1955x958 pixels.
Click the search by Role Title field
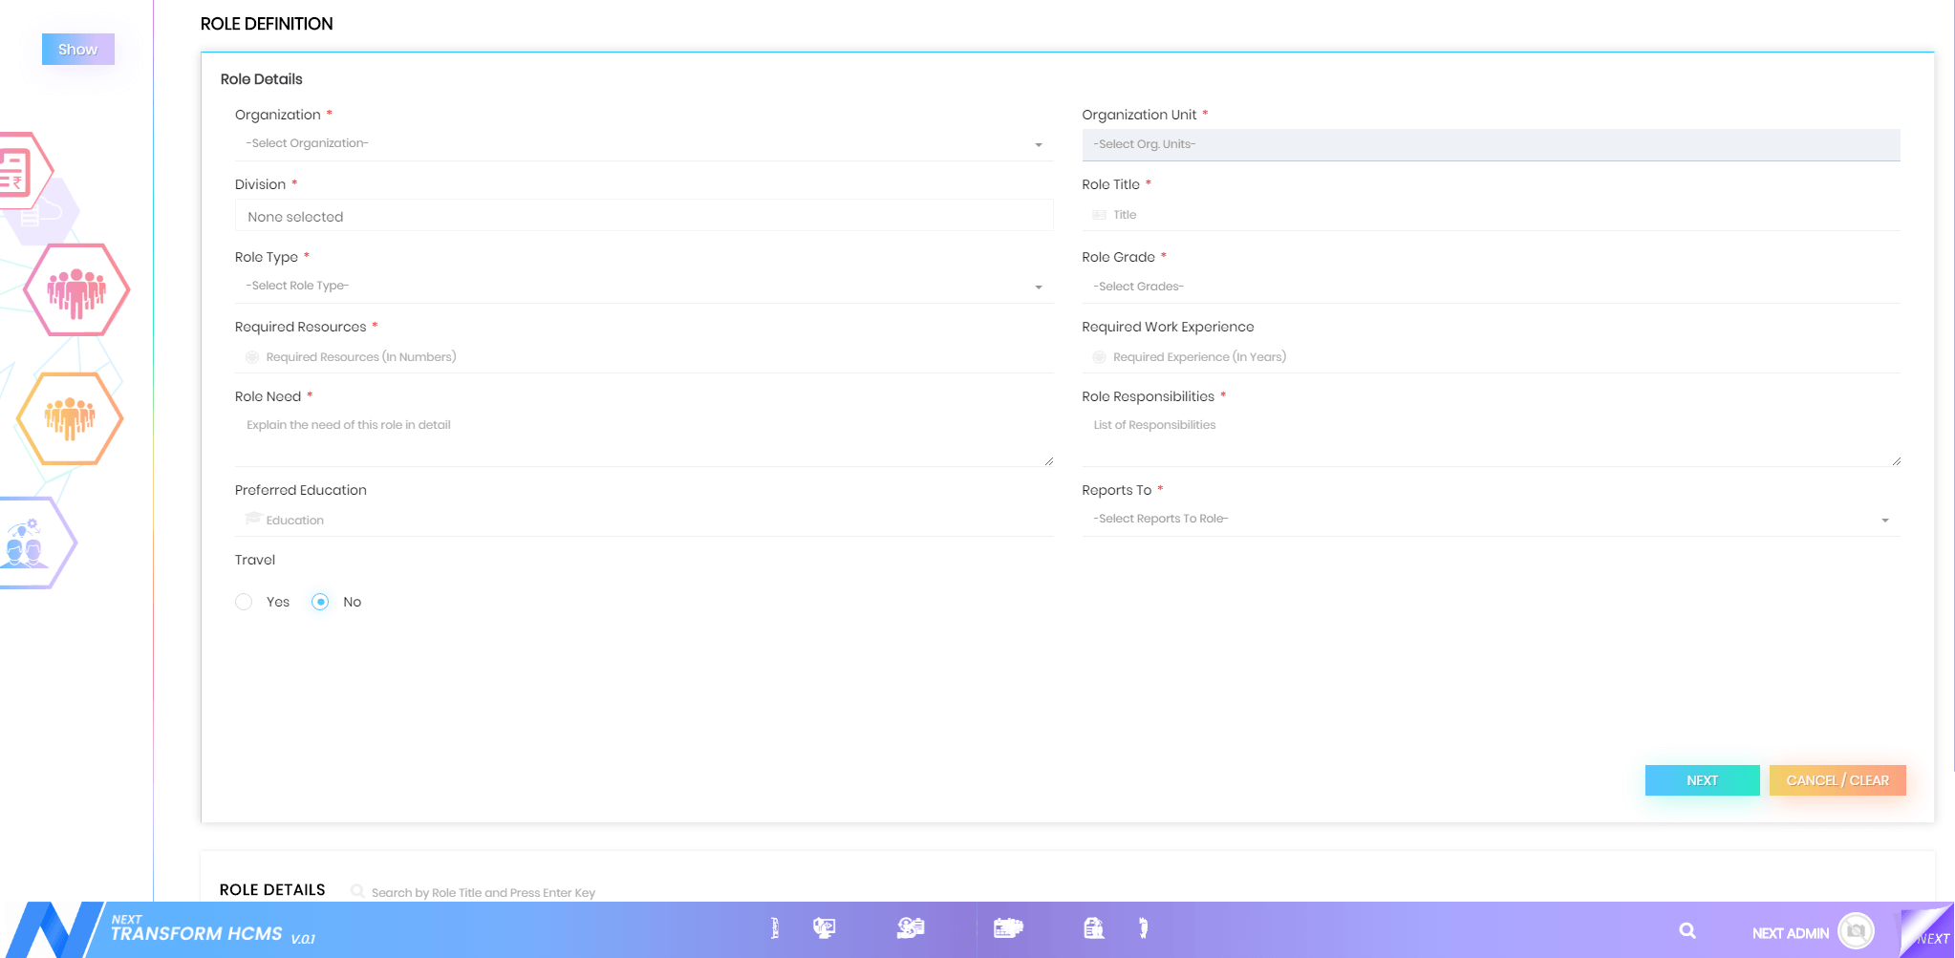pyautogui.click(x=483, y=892)
